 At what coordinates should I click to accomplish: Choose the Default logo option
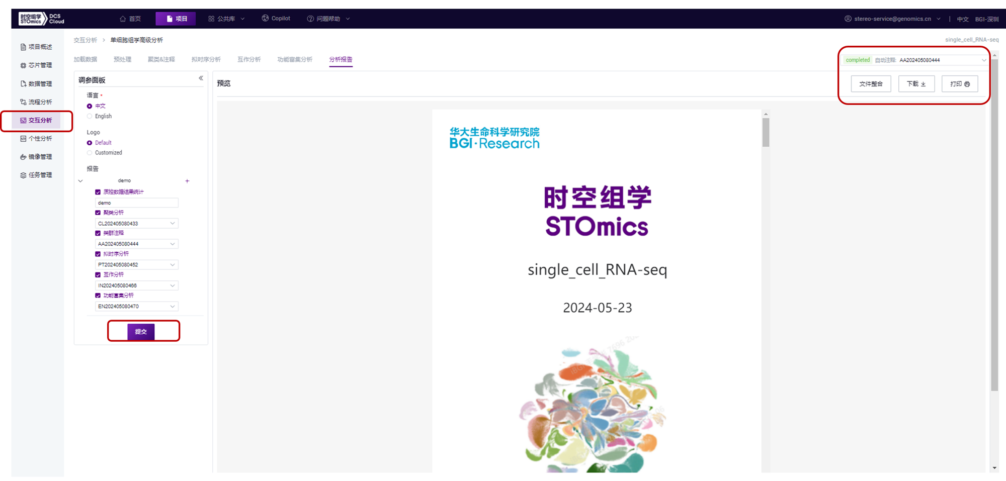(90, 143)
